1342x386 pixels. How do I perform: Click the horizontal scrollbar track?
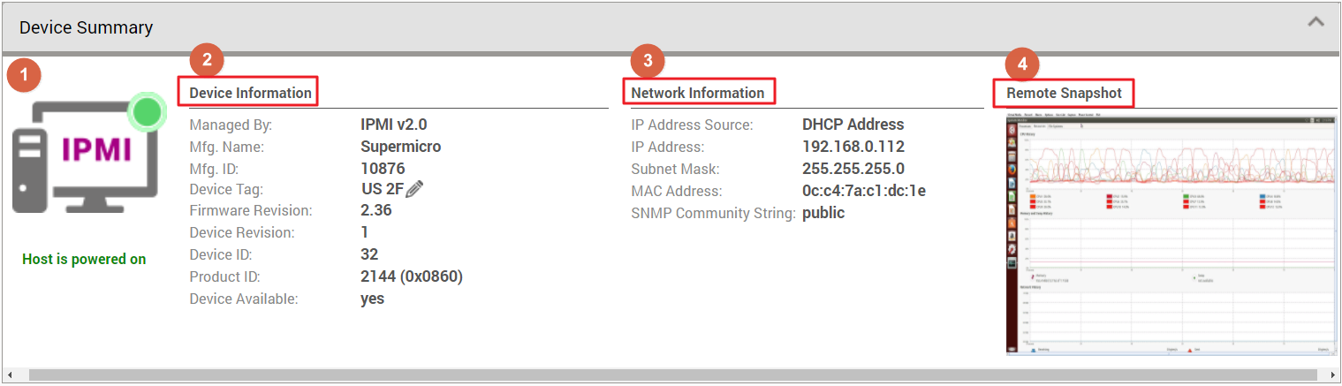[671, 375]
